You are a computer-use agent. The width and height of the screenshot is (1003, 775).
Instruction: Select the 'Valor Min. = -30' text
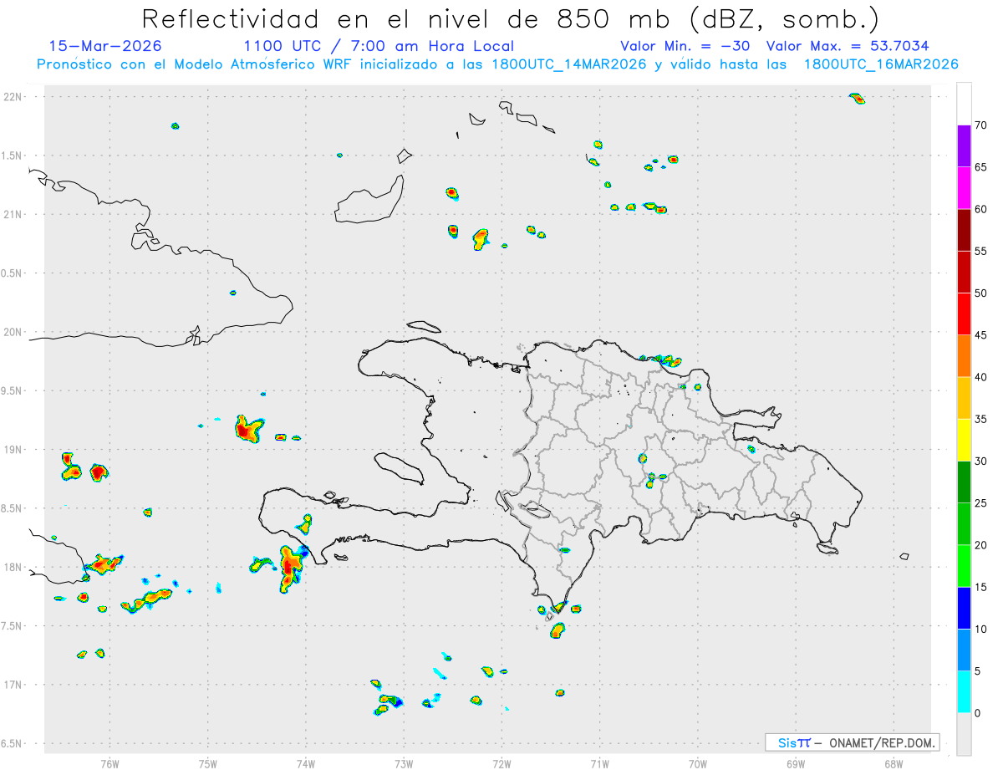tap(685, 46)
